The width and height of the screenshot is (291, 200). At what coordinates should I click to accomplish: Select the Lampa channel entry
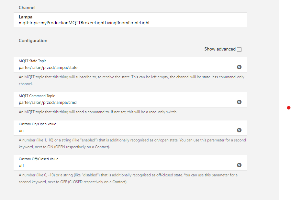click(x=130, y=20)
